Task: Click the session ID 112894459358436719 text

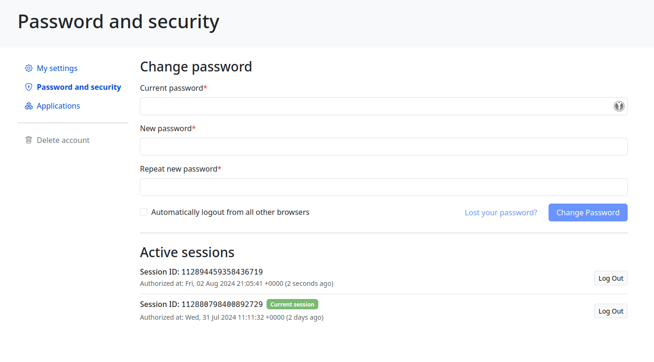Action: (222, 272)
